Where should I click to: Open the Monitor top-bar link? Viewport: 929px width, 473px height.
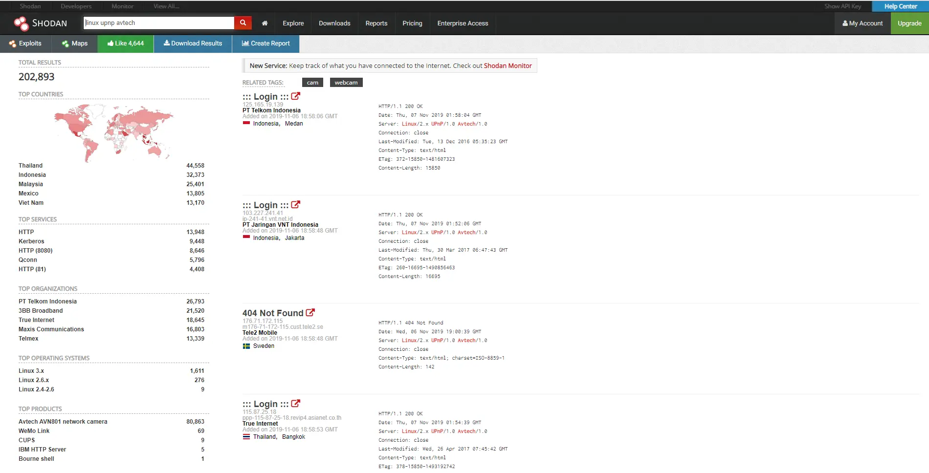pyautogui.click(x=123, y=6)
